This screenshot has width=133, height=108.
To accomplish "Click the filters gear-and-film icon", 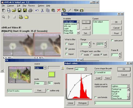I will (21, 17).
